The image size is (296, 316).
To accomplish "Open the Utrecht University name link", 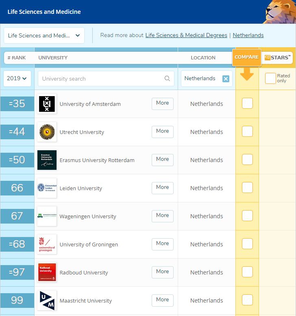I will pos(82,132).
